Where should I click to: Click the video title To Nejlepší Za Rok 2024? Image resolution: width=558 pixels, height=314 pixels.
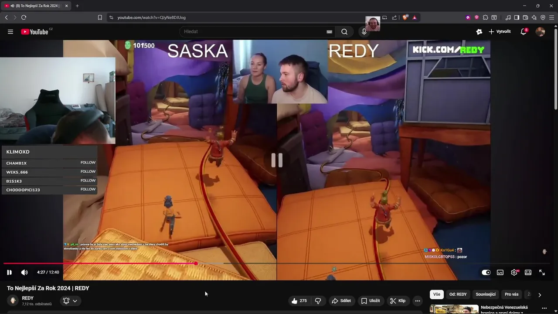click(x=48, y=288)
